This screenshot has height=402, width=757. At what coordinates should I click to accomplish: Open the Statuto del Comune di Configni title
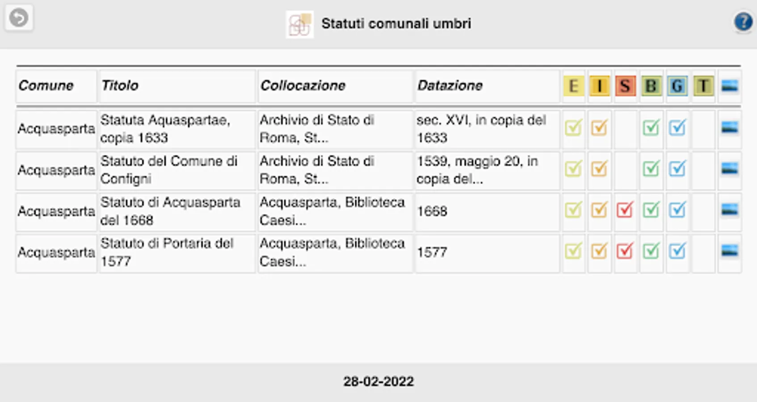click(168, 170)
